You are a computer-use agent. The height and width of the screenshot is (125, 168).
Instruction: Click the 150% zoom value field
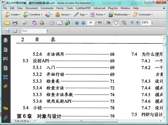pyautogui.click(x=146, y=23)
